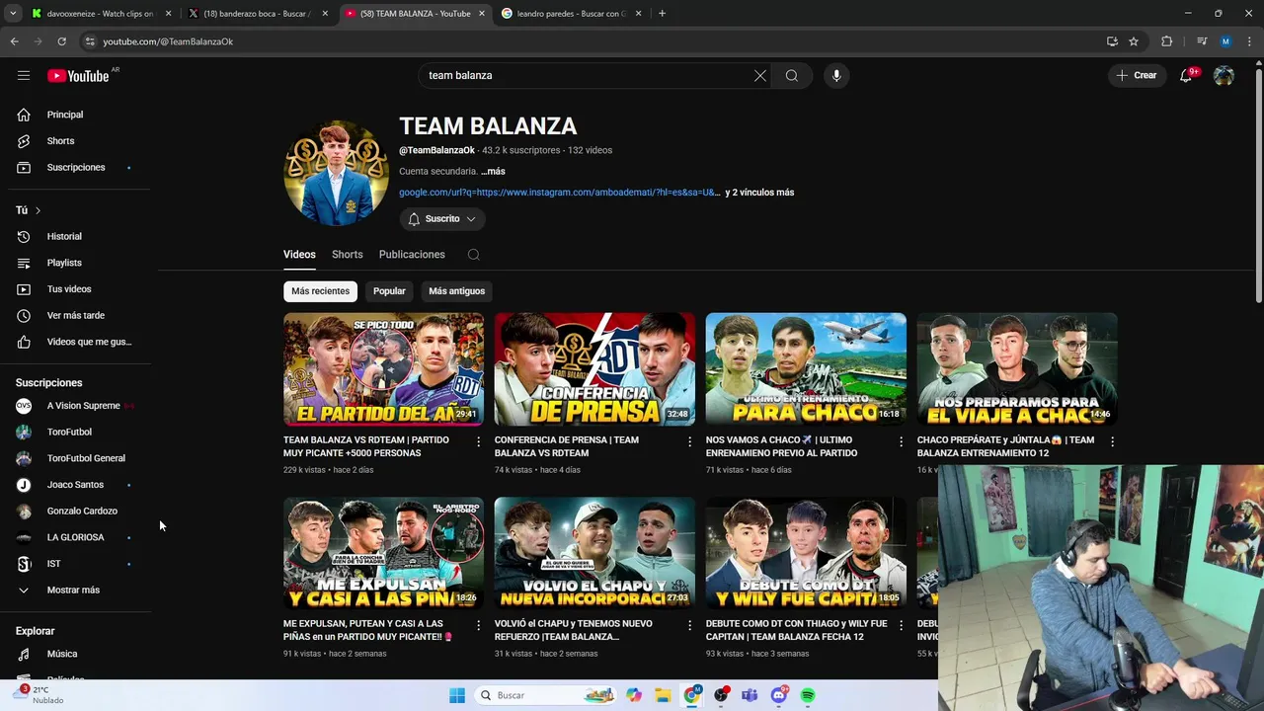Start voice search with the microphone icon
The image size is (1264, 711).
836,75
